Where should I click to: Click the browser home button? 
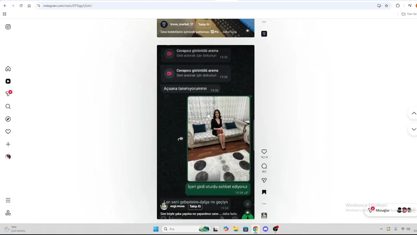point(29,6)
